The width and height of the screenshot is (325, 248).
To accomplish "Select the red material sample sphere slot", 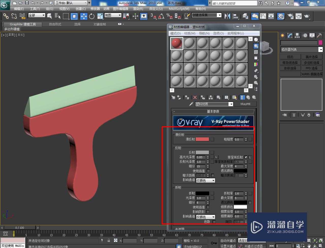I will [x=177, y=43].
